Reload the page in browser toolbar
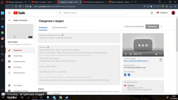Viewport: 178px width, 100px height. click(x=16, y=6)
